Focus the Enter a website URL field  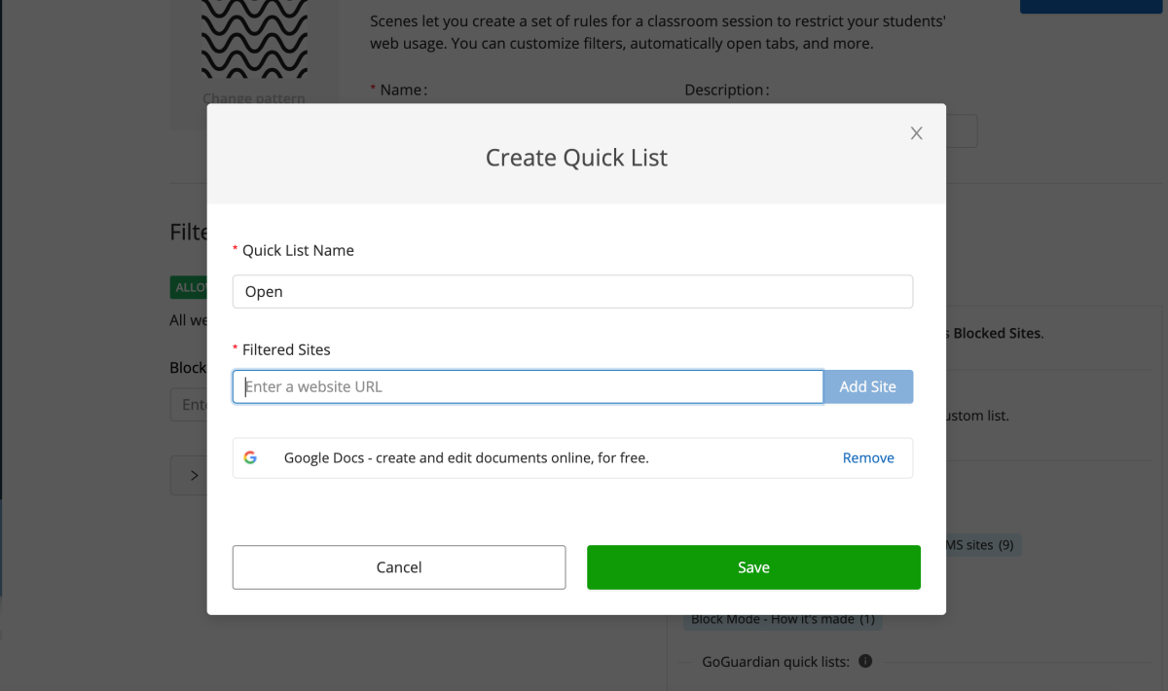coord(529,386)
